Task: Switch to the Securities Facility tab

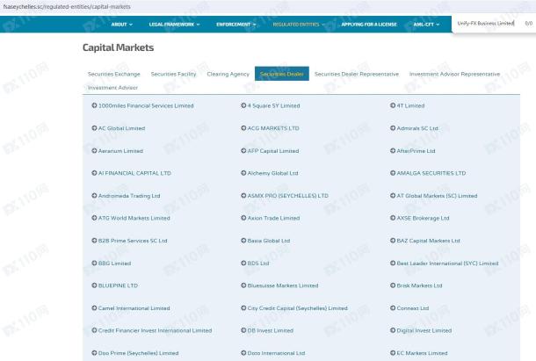Action: pos(173,74)
